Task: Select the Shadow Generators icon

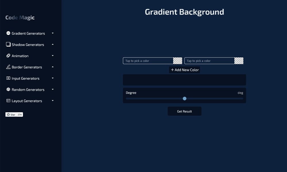Action: click(x=8, y=44)
